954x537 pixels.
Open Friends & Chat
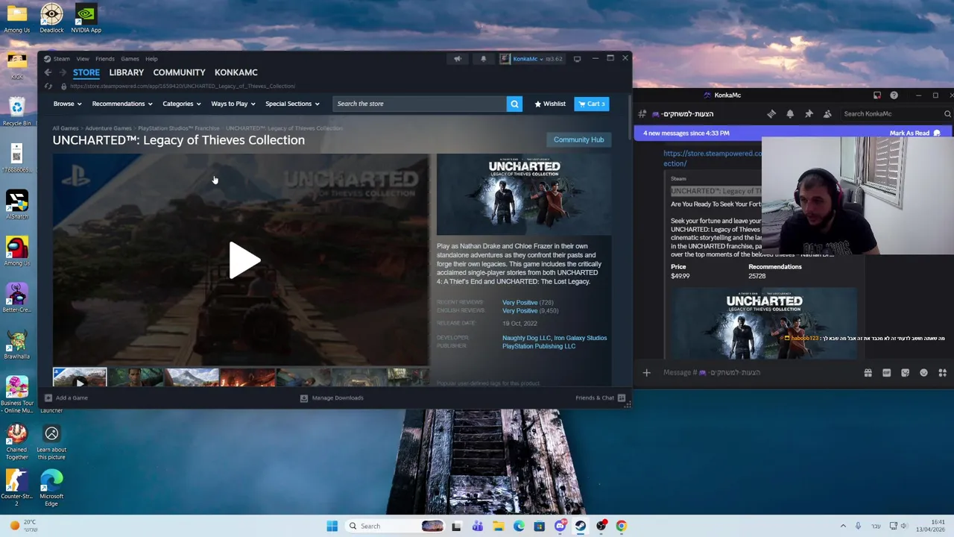(601, 398)
